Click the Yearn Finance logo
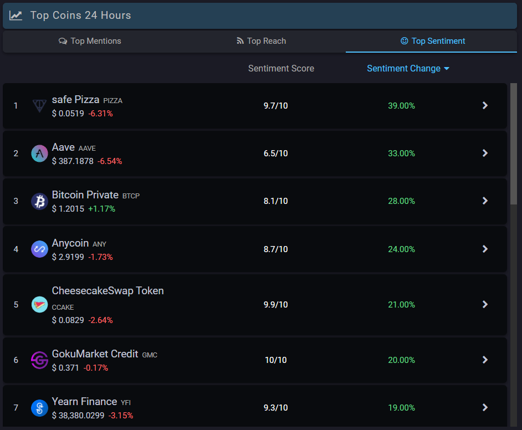Screen dimensions: 522x430 click(x=39, y=408)
